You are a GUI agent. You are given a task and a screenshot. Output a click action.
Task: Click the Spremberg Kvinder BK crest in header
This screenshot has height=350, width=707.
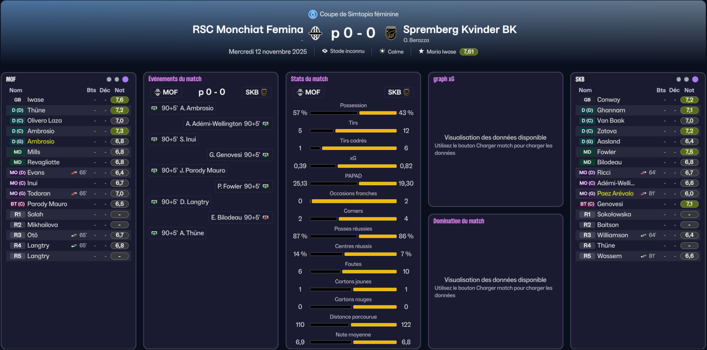(x=391, y=33)
